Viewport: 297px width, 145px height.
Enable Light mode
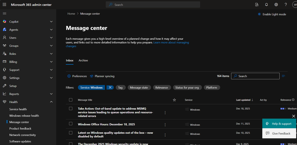pos(272,14)
